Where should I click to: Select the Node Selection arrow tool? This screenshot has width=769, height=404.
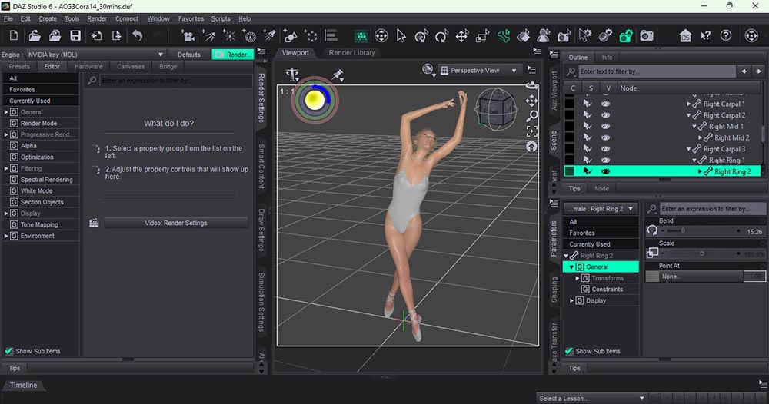tap(401, 36)
